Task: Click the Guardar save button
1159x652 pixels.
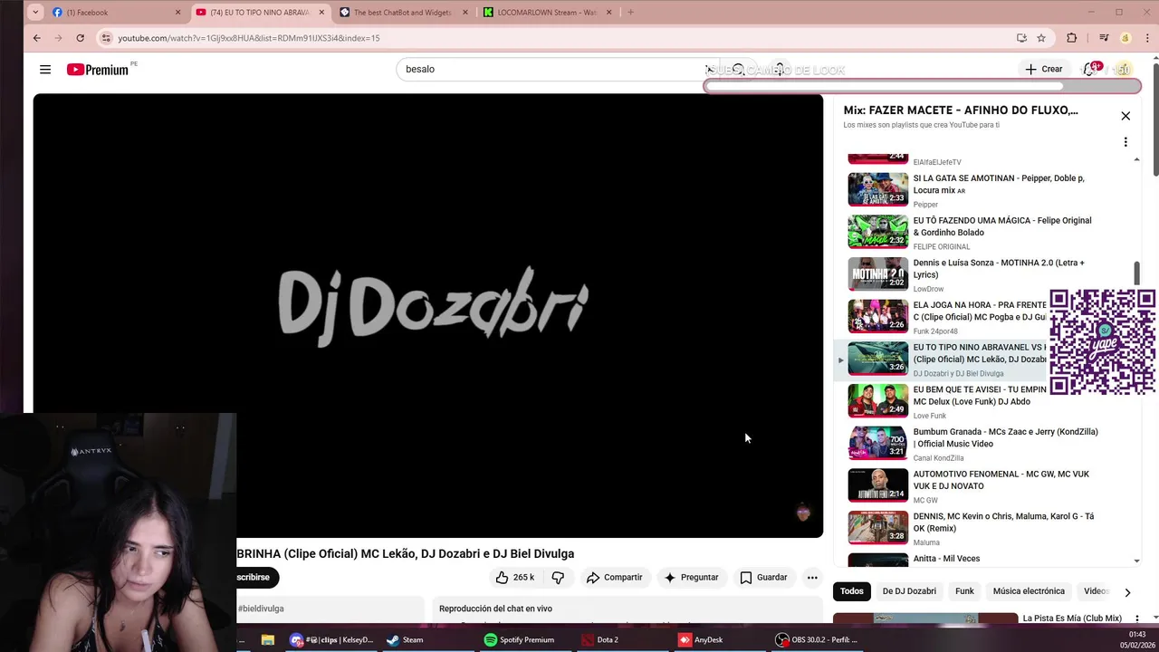Action: pyautogui.click(x=763, y=577)
